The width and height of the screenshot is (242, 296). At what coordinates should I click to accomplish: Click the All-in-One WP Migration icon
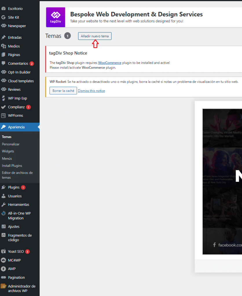point(3,213)
